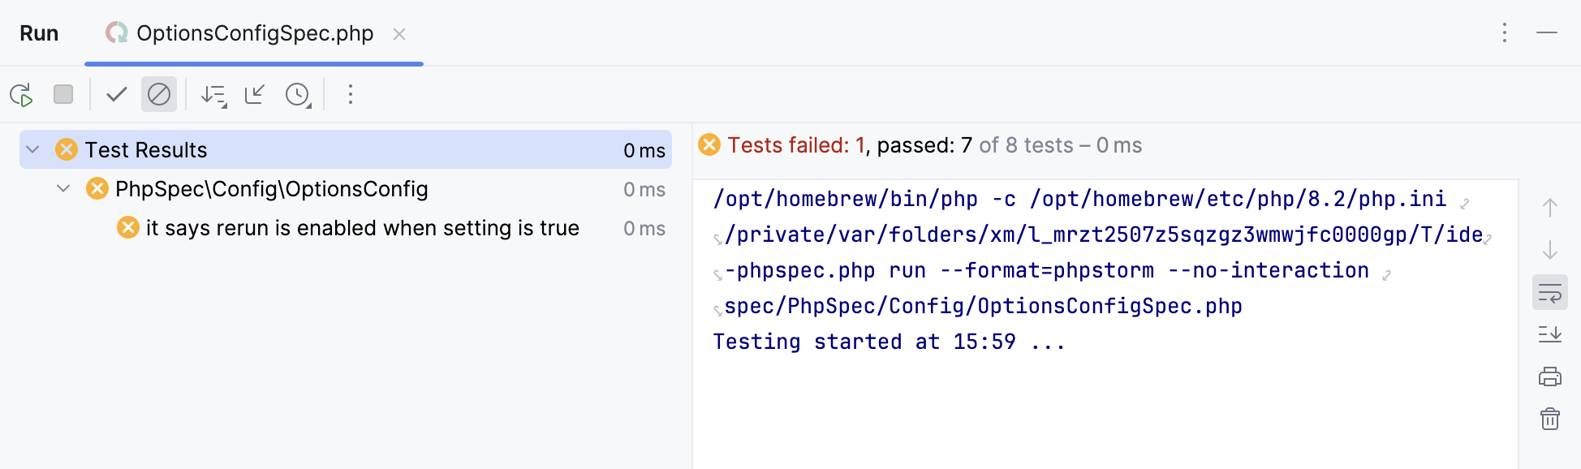Print the test console output
Screen dimensions: 1581x469
[x=1550, y=376]
